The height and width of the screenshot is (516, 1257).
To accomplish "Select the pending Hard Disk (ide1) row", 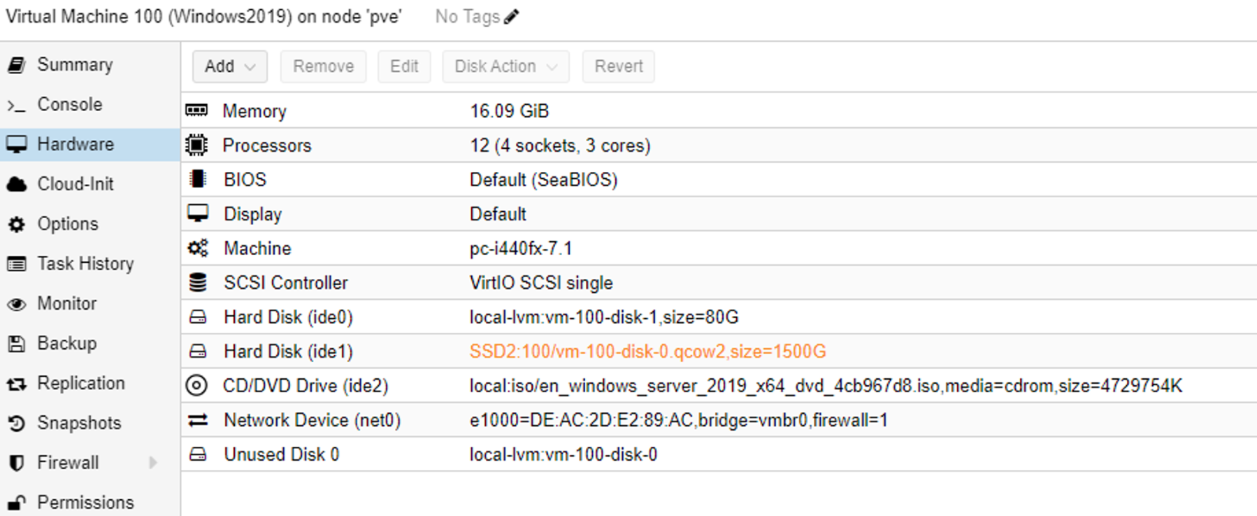I will click(647, 351).
